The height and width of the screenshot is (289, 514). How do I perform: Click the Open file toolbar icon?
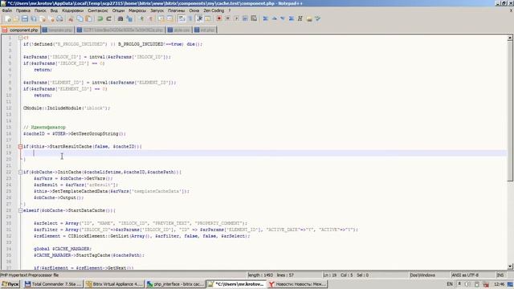point(16,19)
